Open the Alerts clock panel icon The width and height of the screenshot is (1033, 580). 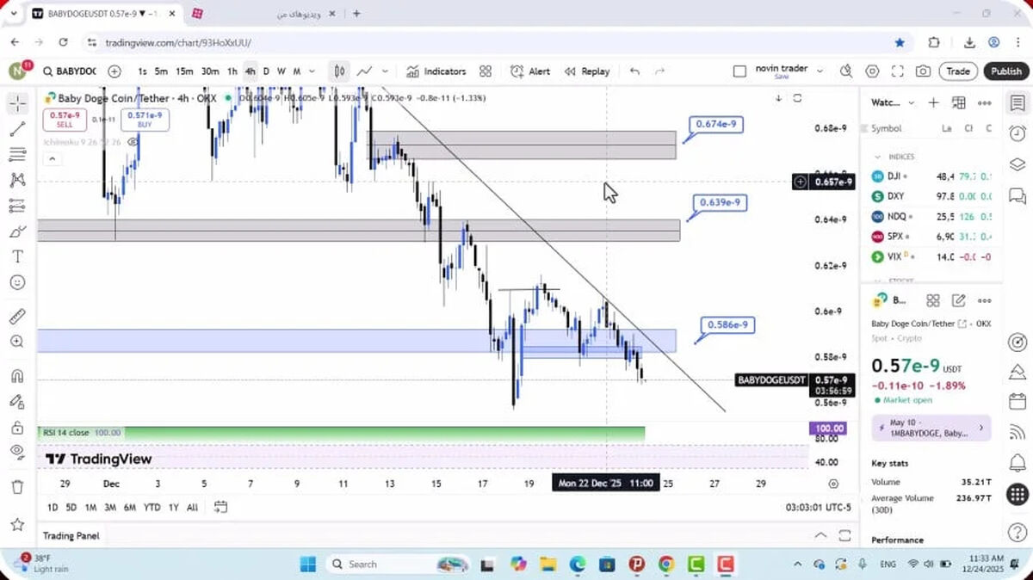point(1018,133)
